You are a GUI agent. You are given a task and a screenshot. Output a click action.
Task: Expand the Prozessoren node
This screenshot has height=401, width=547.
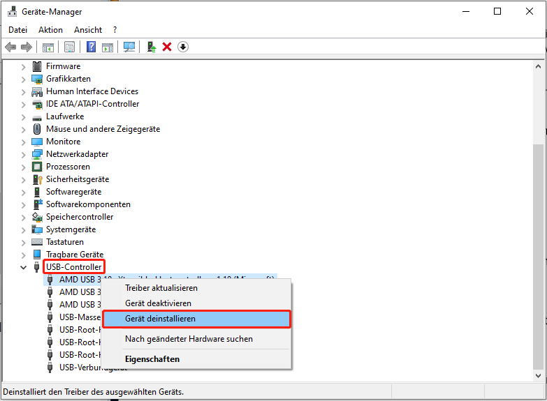point(23,167)
